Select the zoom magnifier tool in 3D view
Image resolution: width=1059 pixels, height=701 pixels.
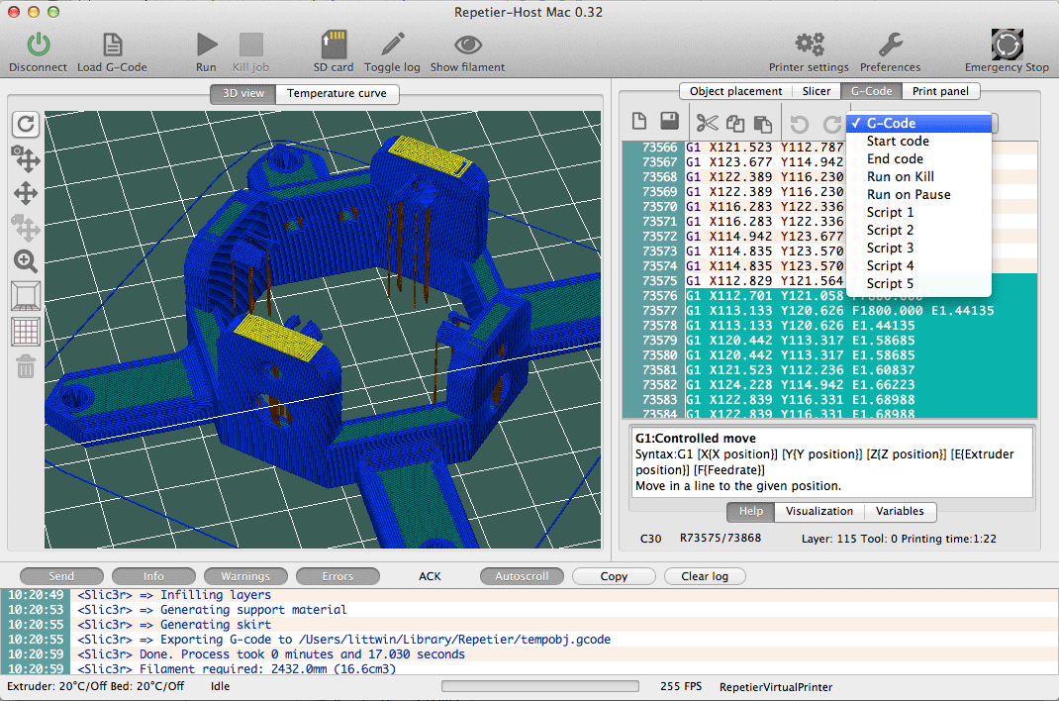point(25,261)
